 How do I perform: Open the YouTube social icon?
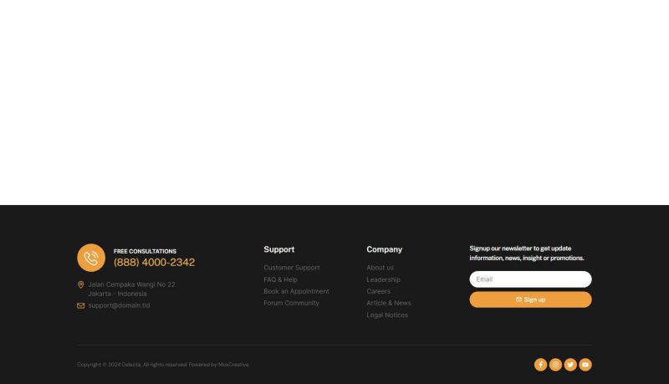[585, 365]
